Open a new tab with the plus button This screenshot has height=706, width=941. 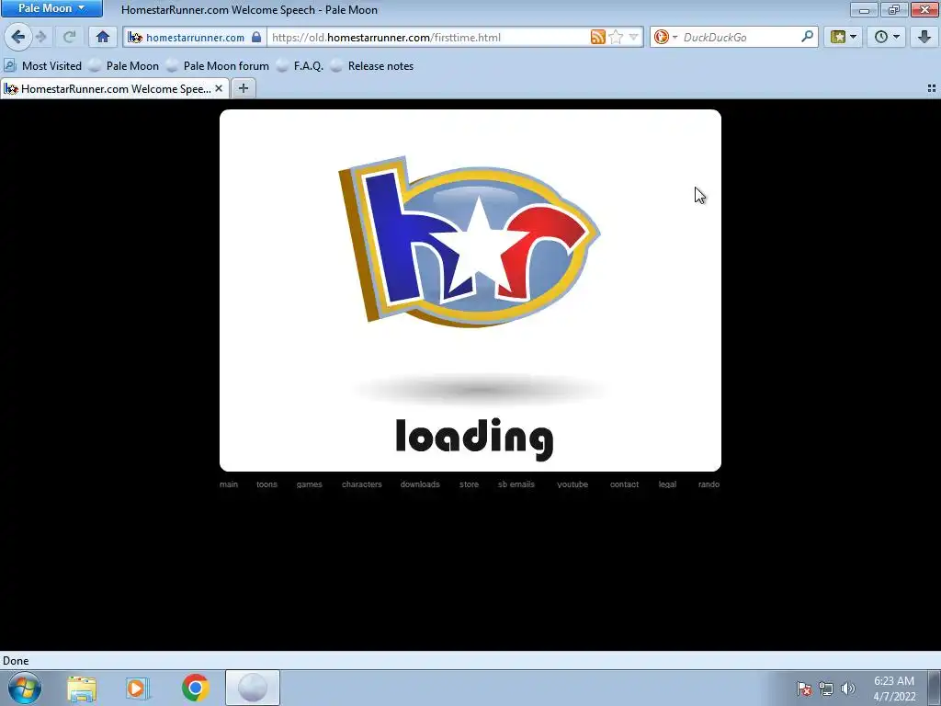click(243, 89)
